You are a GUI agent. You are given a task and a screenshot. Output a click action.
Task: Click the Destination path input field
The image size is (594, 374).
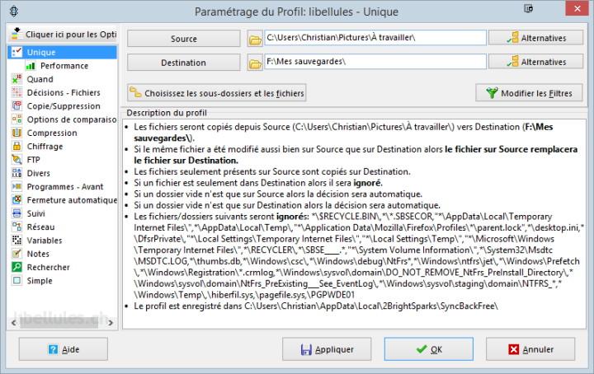[x=375, y=62]
